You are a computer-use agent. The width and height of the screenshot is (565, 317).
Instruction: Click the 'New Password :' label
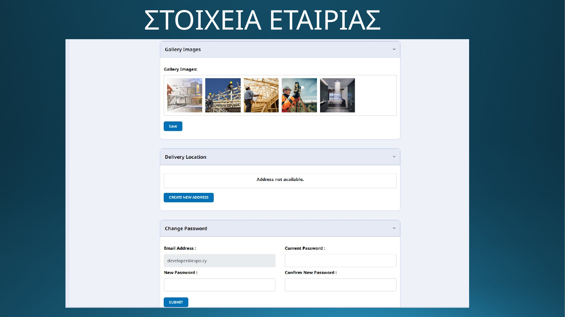pos(181,273)
